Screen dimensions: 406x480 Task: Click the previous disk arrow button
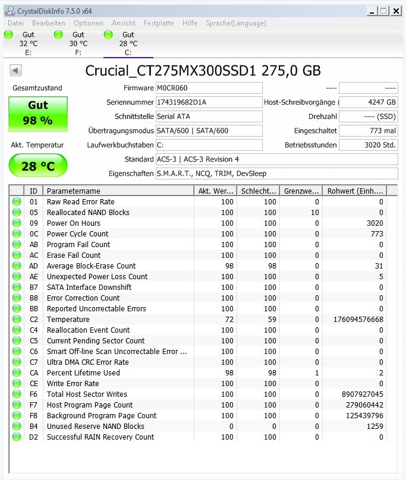(x=15, y=71)
